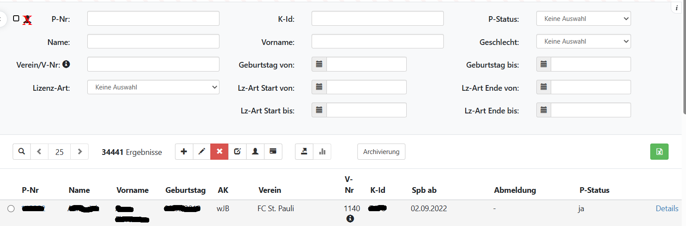Click the pencil edit icon

202,152
